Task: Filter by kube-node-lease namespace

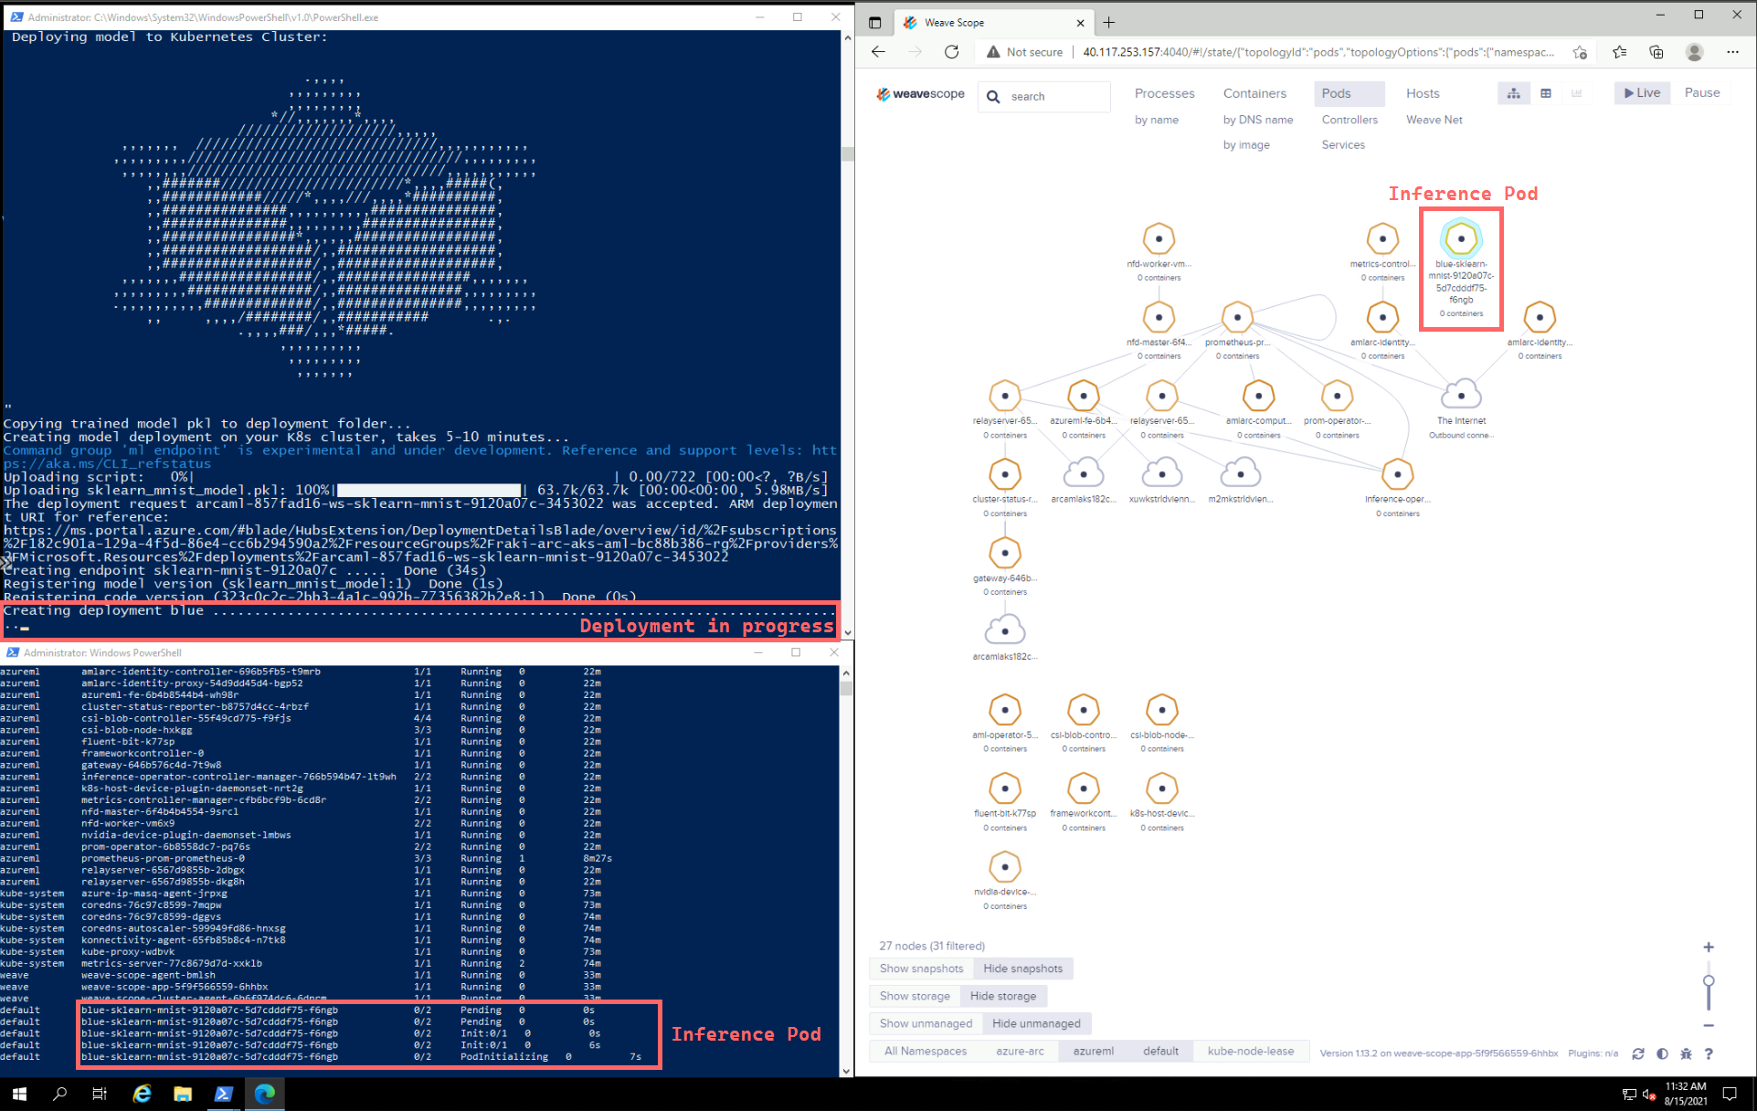Action: (x=1250, y=1051)
